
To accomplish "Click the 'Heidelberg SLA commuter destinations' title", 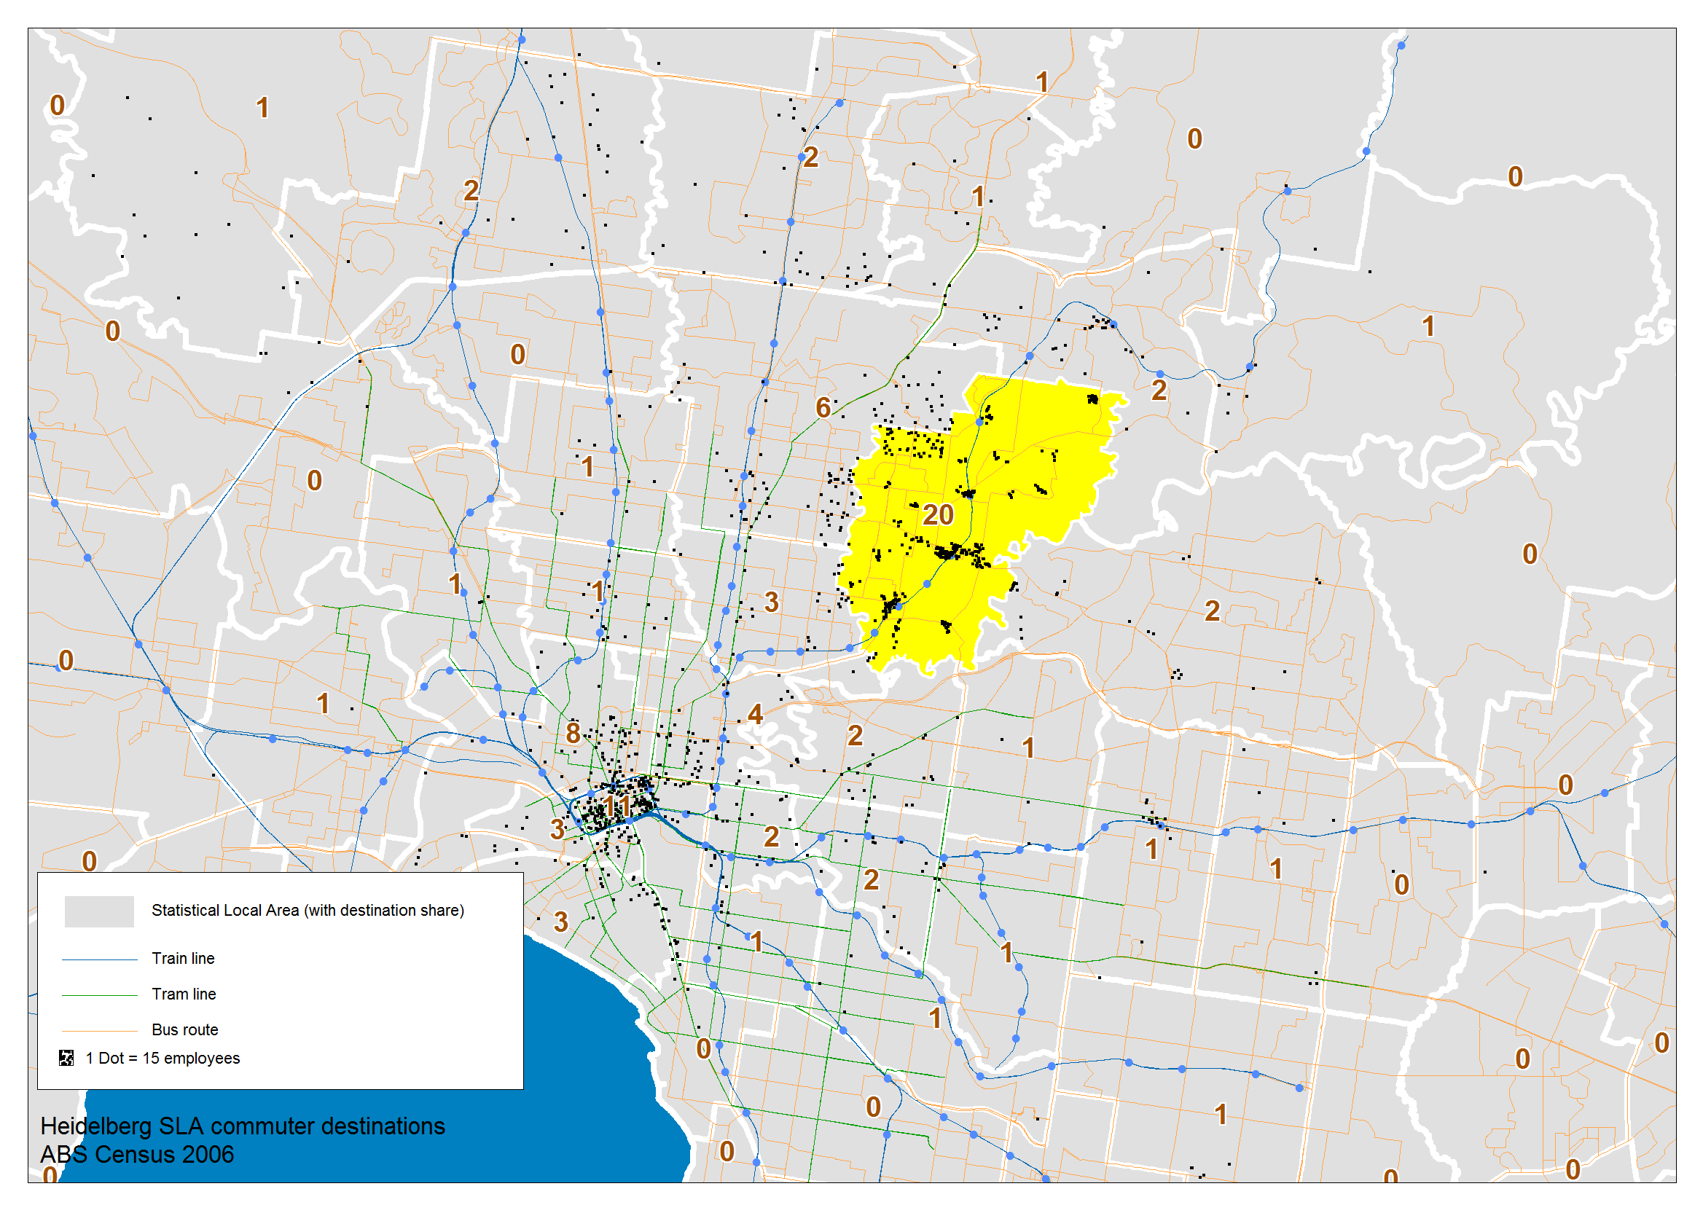I will [243, 1126].
